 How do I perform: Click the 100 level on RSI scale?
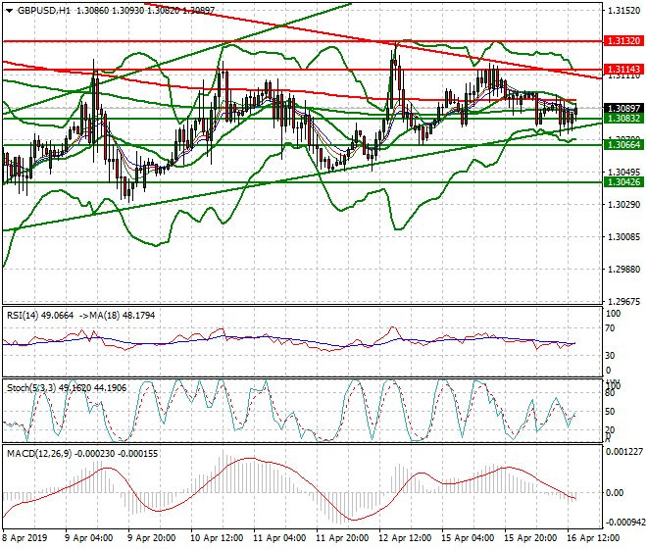[x=613, y=314]
